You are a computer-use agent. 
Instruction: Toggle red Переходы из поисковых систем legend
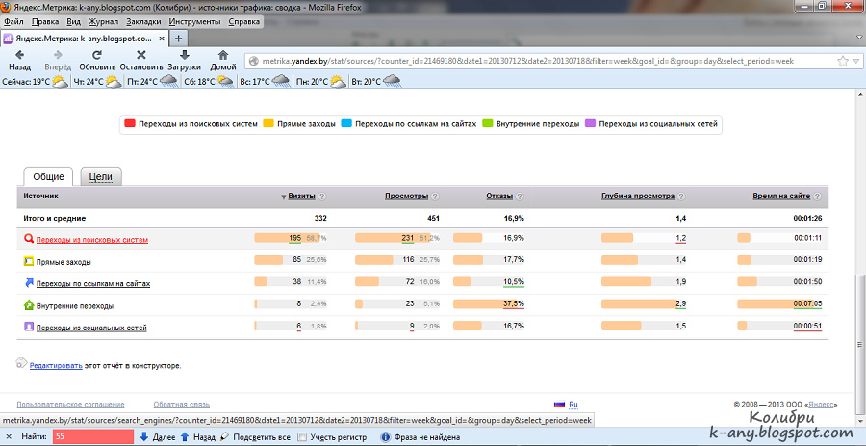click(191, 124)
